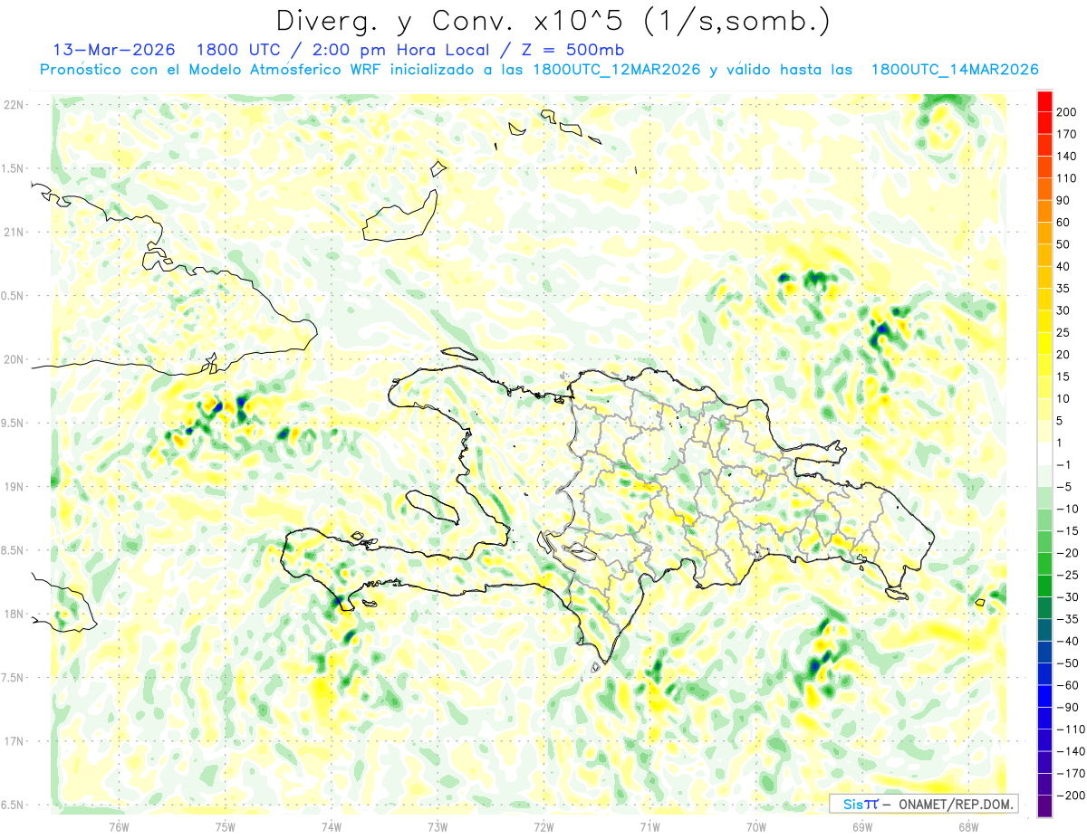Pick the red colorbar segment above 200
The height and width of the screenshot is (839, 1087).
tap(1044, 101)
